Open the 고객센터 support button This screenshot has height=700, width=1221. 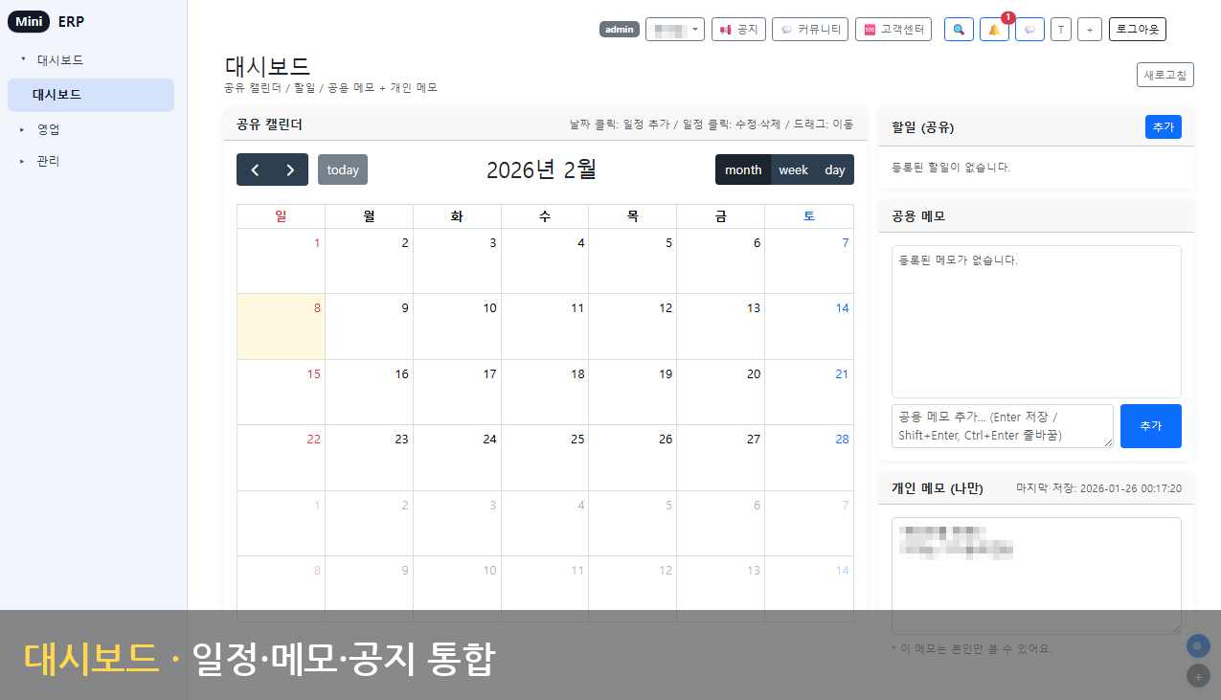[x=893, y=30]
